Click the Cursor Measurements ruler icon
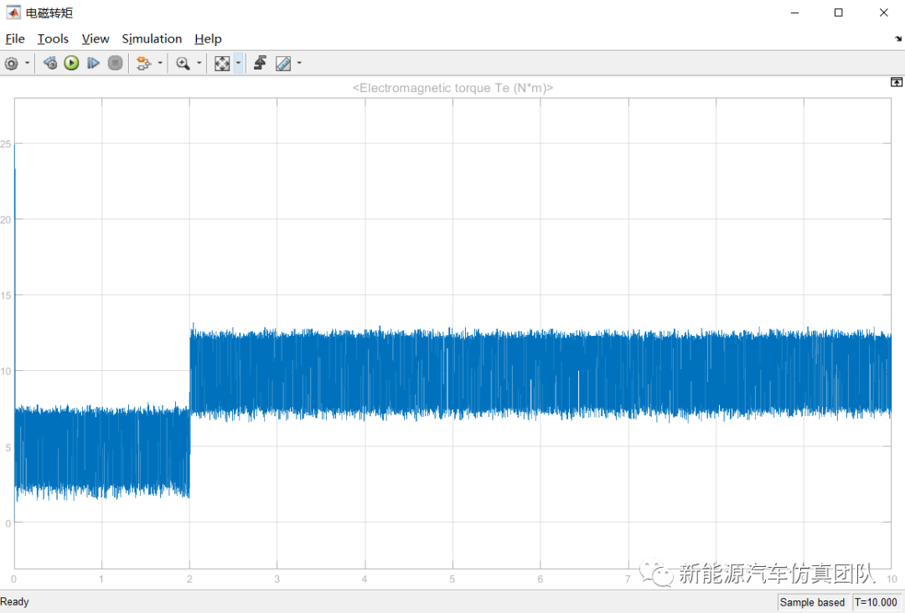Viewport: 905px width, 613px height. tap(283, 64)
